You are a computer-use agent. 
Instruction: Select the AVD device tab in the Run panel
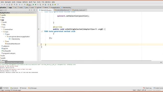(x=14, y=62)
